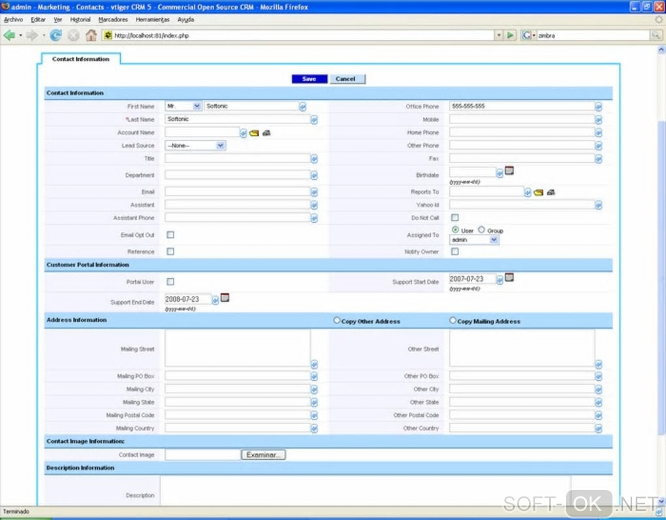Click the Description text area
Image resolution: width=666 pixels, height=520 pixels.
click(x=366, y=491)
